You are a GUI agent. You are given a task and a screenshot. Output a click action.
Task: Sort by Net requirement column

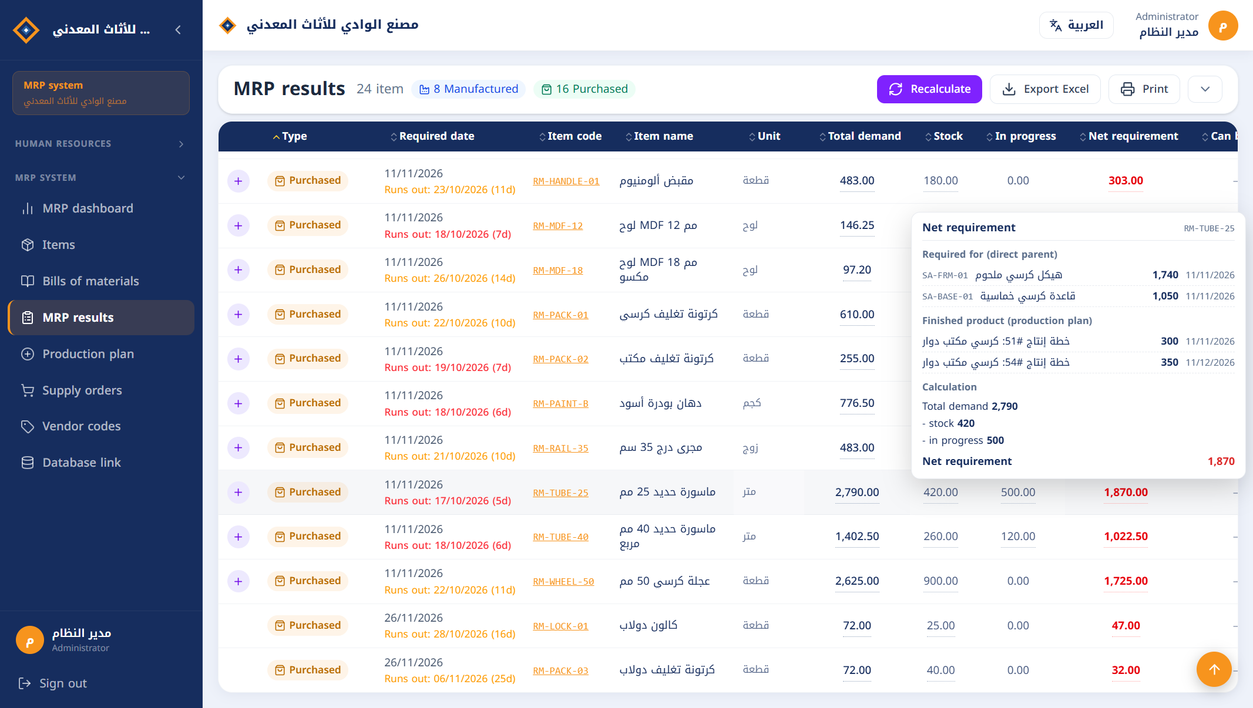[1128, 136]
